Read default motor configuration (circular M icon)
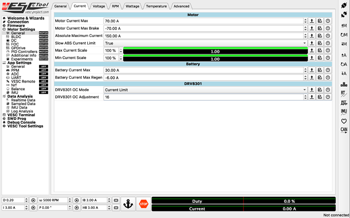This screenshot has width=350, height=218. coord(344,35)
